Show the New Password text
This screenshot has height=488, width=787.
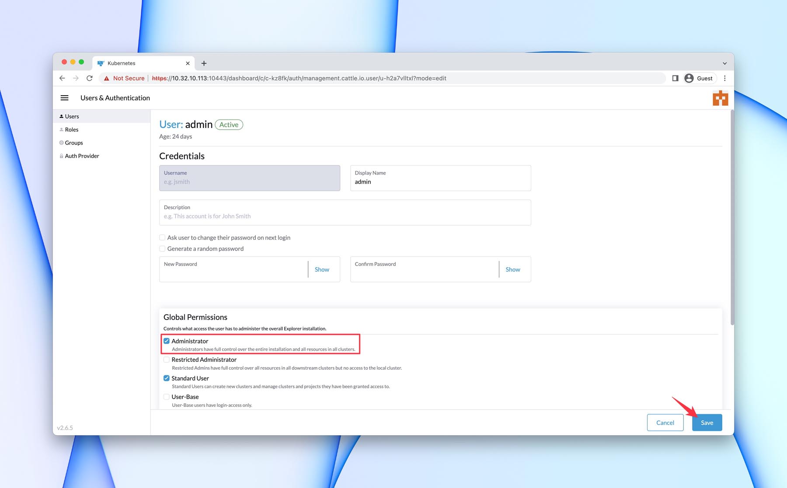point(322,269)
